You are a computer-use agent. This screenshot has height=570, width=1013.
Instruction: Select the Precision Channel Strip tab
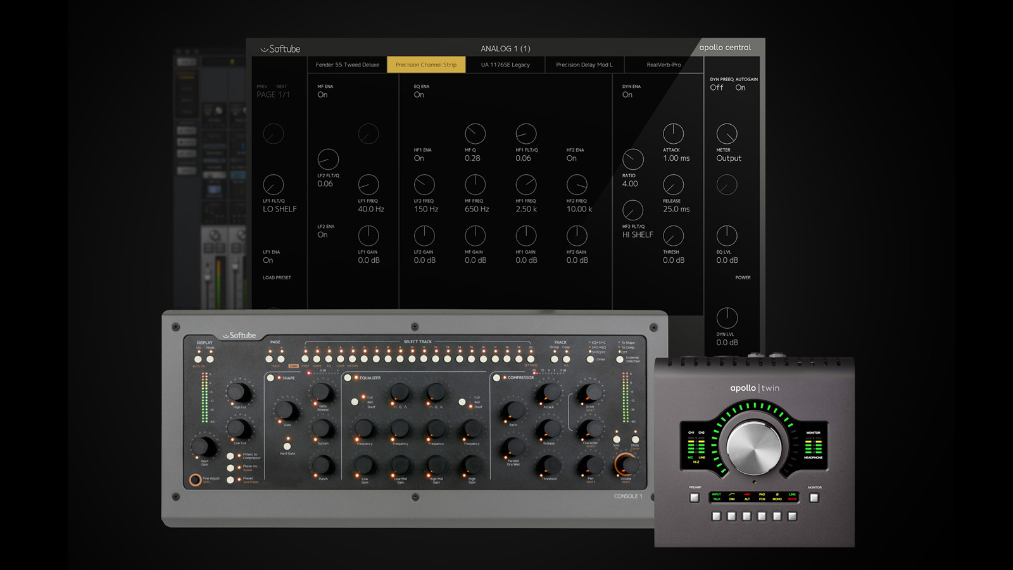[426, 65]
